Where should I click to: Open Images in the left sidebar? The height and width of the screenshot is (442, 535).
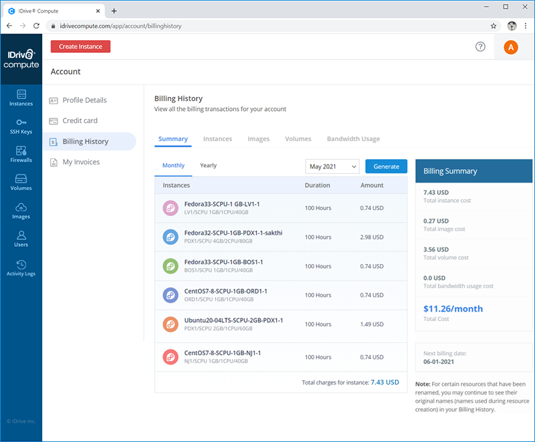(21, 211)
